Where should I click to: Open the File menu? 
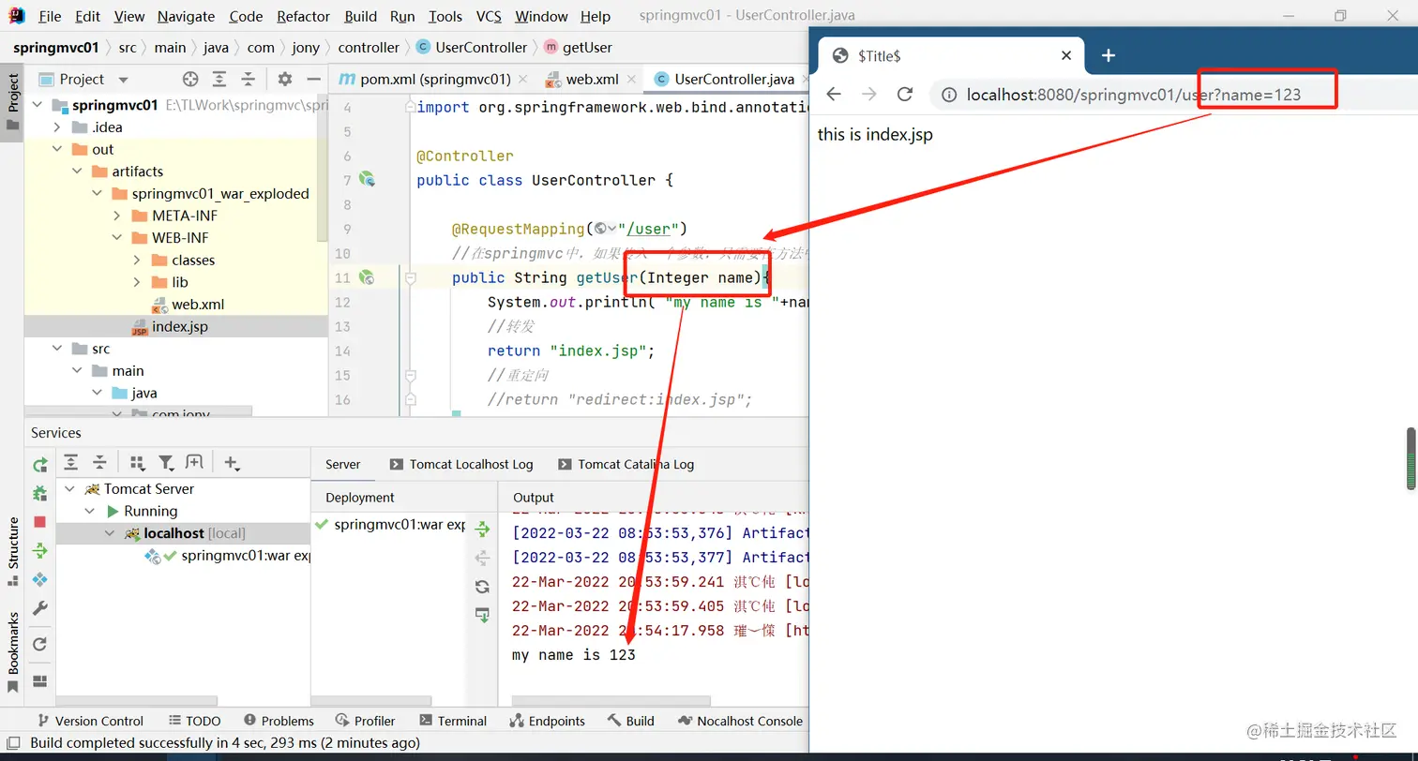[50, 17]
